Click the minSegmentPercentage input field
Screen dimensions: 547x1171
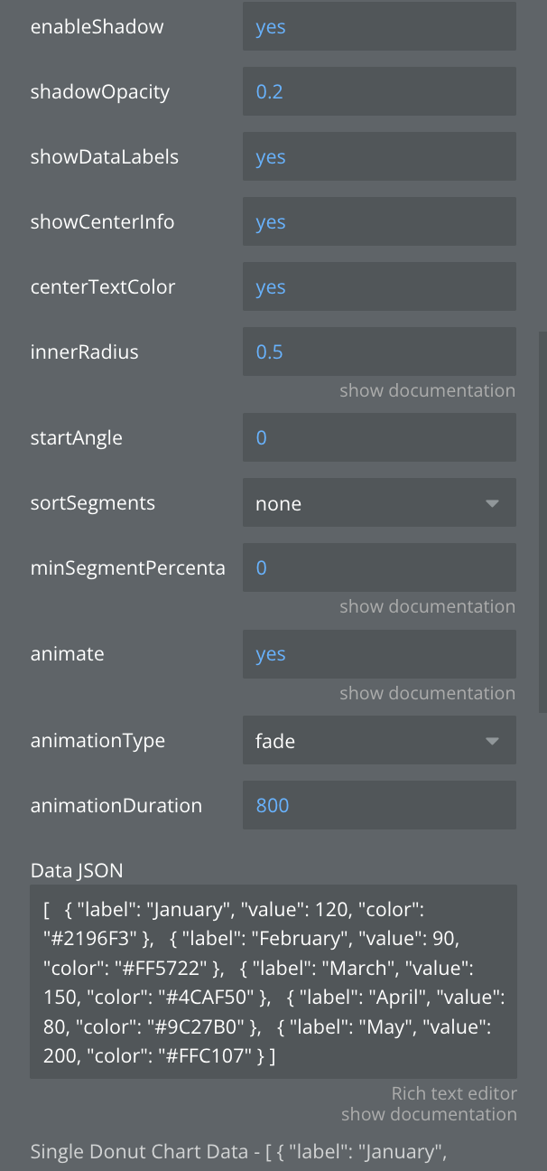click(x=379, y=568)
